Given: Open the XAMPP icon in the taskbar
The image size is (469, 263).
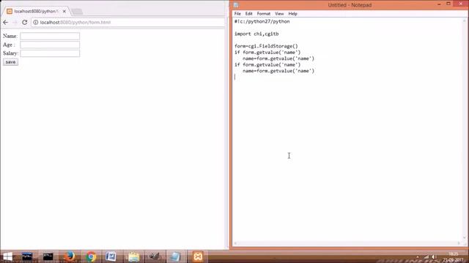Looking at the screenshot, I should coord(198,256).
